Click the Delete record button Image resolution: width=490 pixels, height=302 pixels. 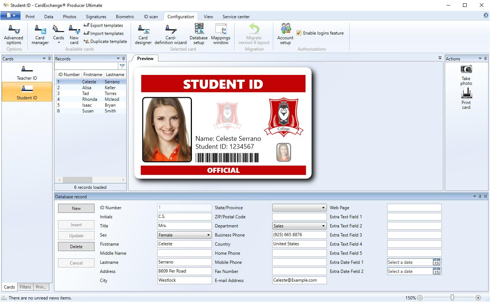tap(76, 247)
